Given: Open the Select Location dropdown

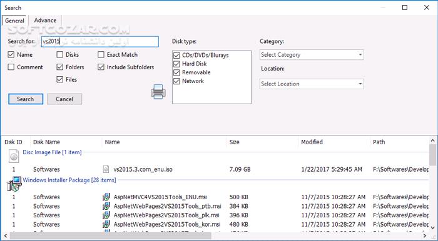Looking at the screenshot, I should [x=312, y=84].
